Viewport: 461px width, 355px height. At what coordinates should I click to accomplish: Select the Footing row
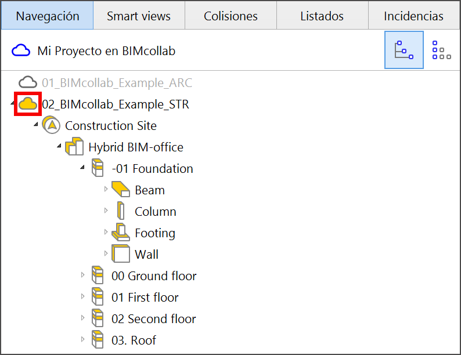[155, 233]
